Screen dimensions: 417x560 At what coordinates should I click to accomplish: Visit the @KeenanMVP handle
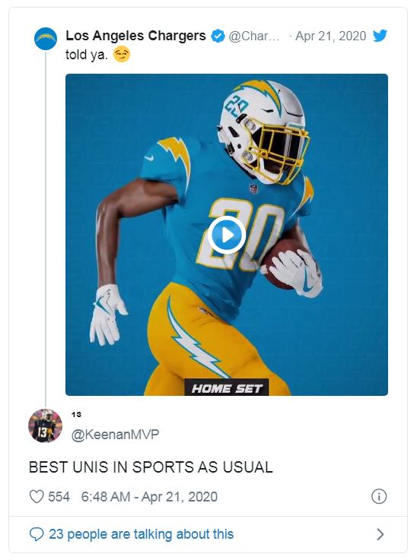[115, 435]
